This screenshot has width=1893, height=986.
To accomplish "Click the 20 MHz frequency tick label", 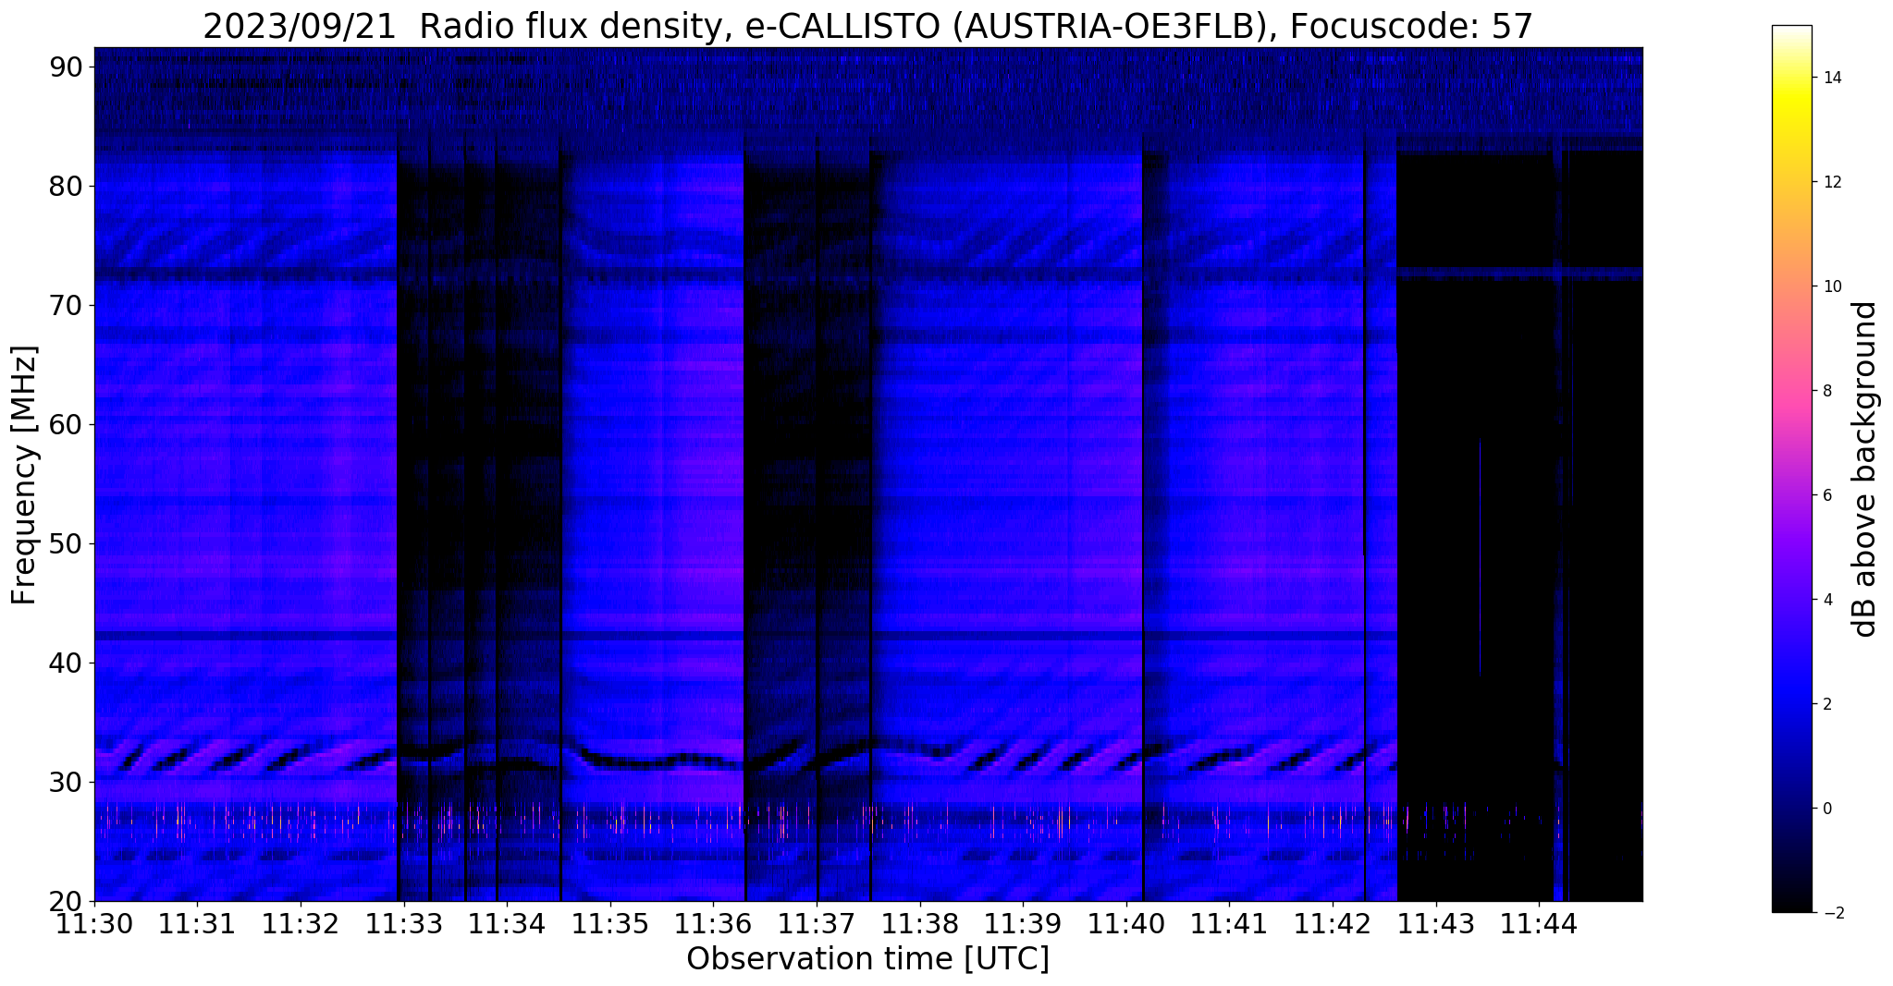I will coord(66,901).
